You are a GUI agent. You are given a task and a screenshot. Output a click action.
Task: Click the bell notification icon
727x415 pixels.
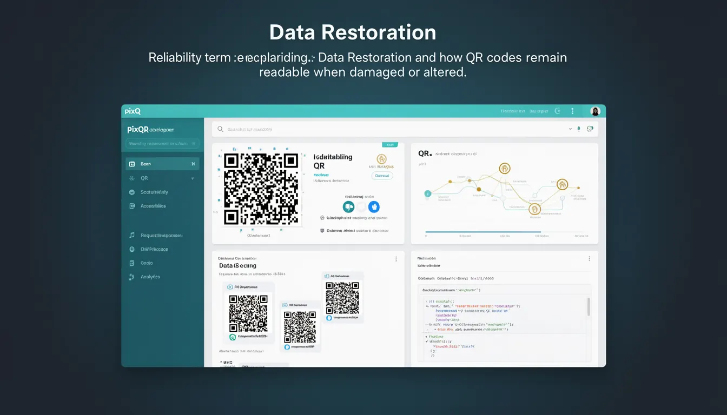(579, 129)
